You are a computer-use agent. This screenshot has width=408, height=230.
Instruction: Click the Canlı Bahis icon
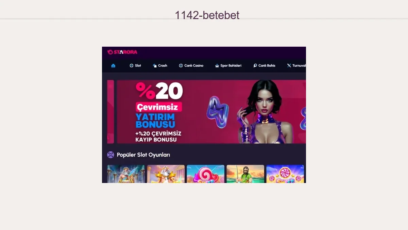pyautogui.click(x=255, y=65)
